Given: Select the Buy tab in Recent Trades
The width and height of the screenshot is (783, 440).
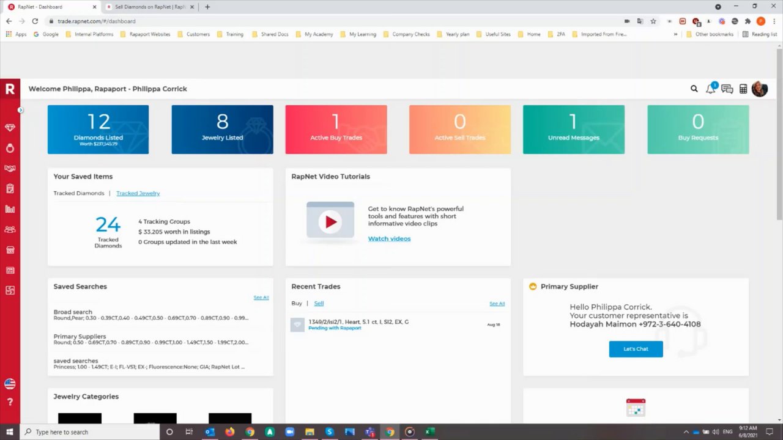Looking at the screenshot, I should (x=297, y=303).
